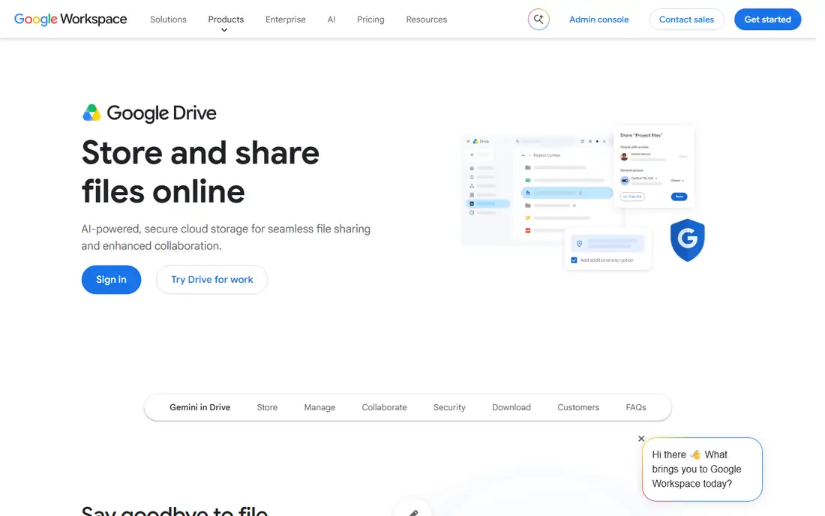Select the Collaborate section tab
The width and height of the screenshot is (825, 516).
point(384,407)
